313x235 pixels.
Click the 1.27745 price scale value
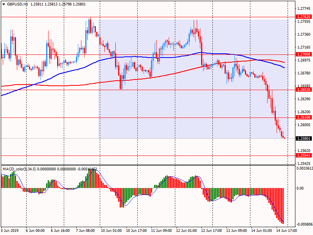pyautogui.click(x=304, y=9)
